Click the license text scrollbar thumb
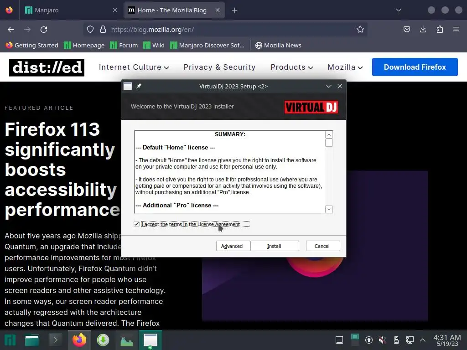 tap(329, 143)
